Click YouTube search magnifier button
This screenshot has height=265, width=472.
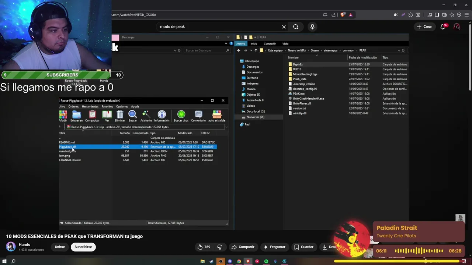point(296,26)
